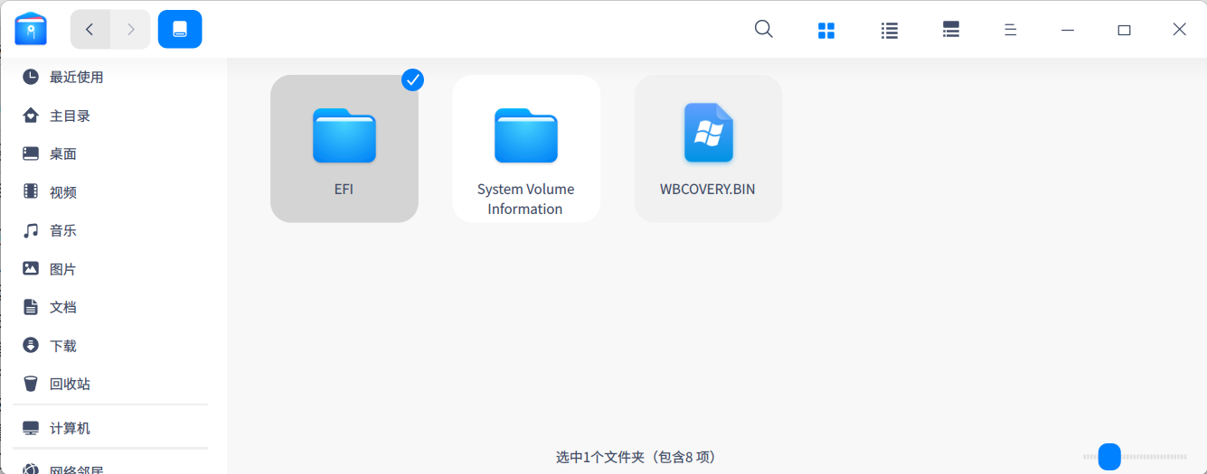This screenshot has height=474, width=1207.
Task: Adjust the icon size zoom slider handle
Action: pos(1109,456)
